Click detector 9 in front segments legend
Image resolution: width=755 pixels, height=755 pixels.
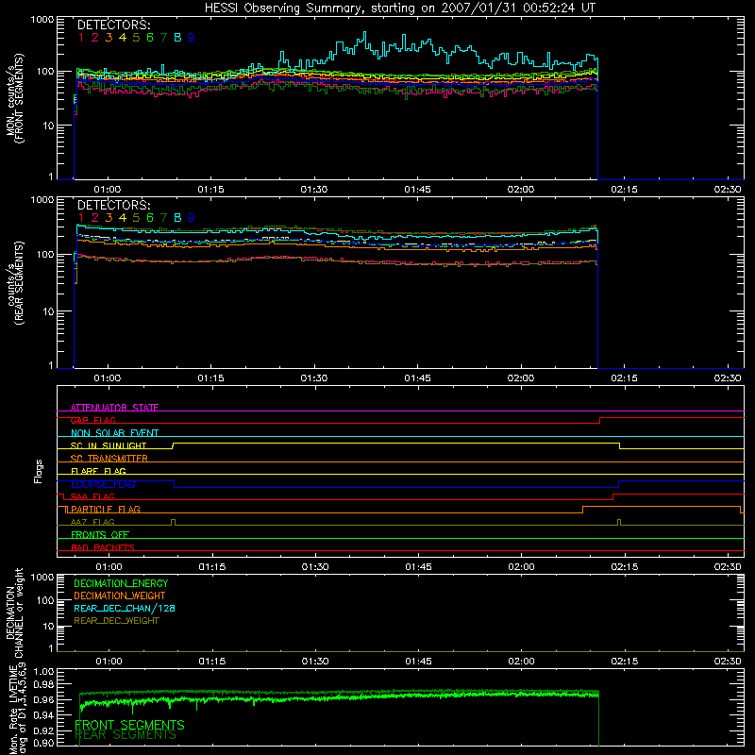(x=192, y=38)
